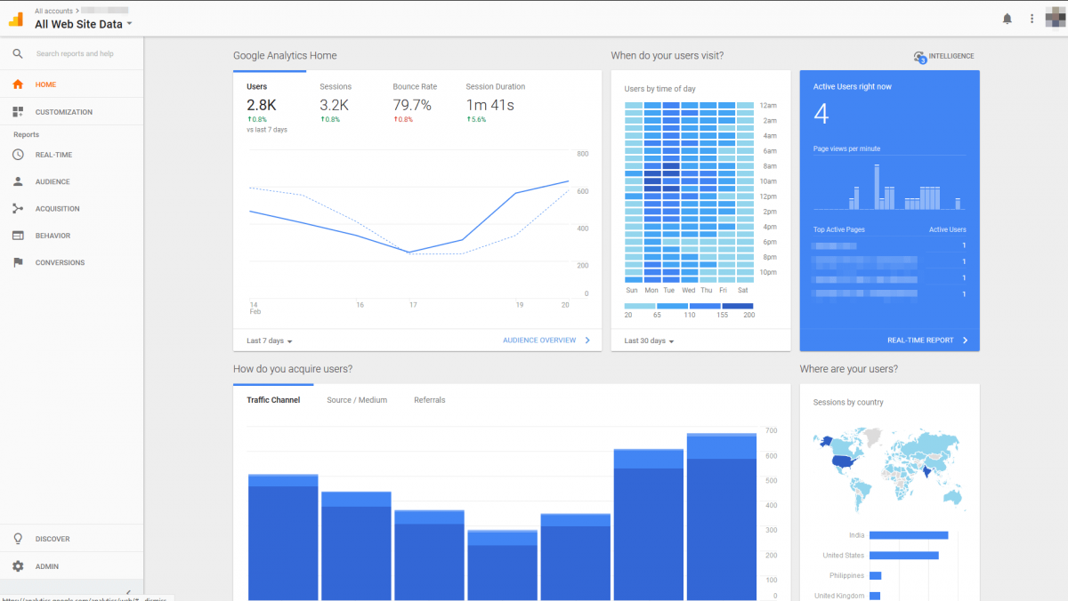Click the '2.8K' users value
The width and height of the screenshot is (1068, 601).
[x=262, y=105]
